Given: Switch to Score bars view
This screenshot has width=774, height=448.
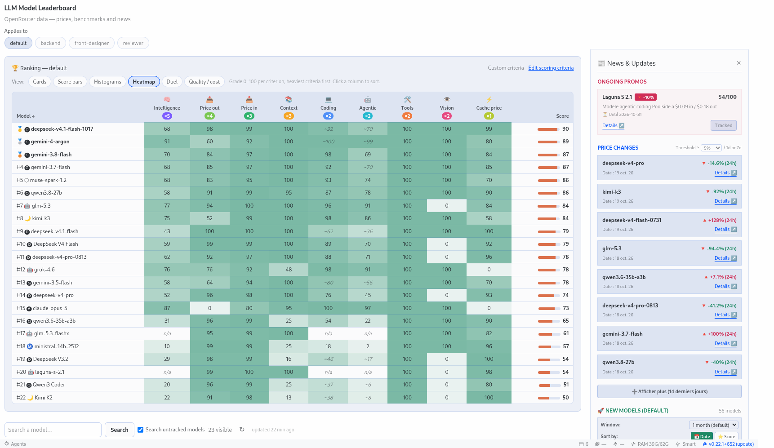Looking at the screenshot, I should [70, 81].
